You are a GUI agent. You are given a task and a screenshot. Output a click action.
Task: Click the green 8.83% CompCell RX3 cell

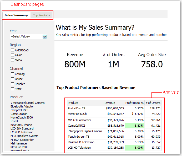[134, 126]
